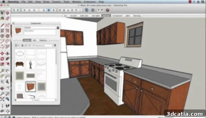
Task: Click the Zoom Extents tool
Action: (x=2, y=99)
